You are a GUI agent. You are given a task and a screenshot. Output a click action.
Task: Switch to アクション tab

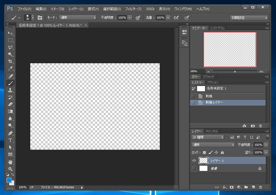click(213, 82)
